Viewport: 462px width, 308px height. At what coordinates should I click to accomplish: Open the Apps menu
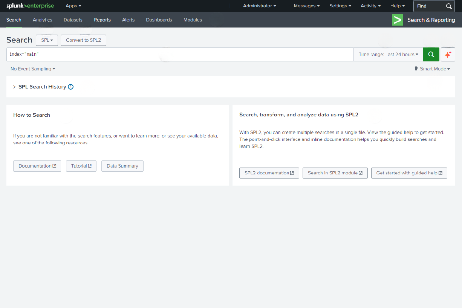click(x=73, y=6)
